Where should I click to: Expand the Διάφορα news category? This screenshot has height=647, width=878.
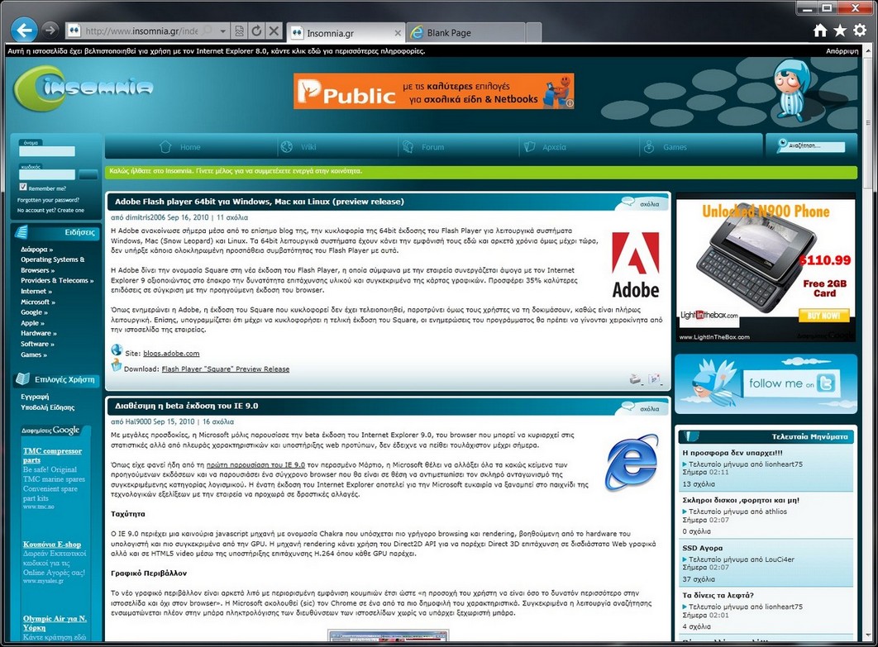tap(37, 250)
